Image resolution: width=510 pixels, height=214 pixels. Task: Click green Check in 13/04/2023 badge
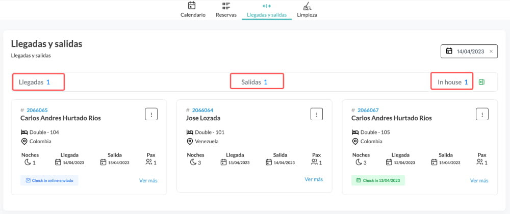[x=378, y=180]
